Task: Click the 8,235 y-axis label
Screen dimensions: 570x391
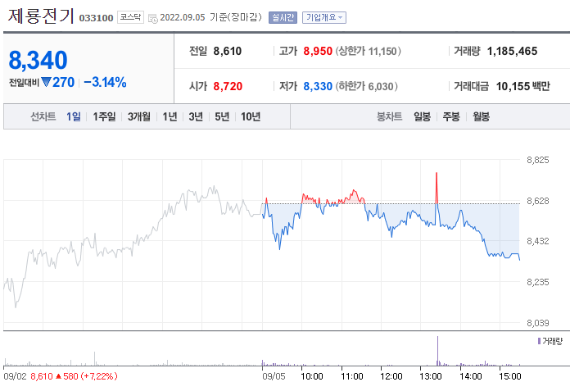Action: click(537, 282)
